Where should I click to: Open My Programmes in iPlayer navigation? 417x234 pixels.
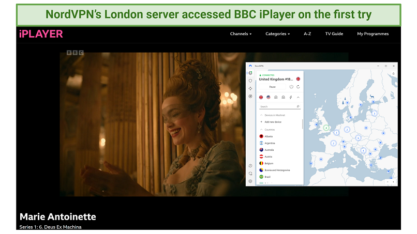(x=373, y=34)
